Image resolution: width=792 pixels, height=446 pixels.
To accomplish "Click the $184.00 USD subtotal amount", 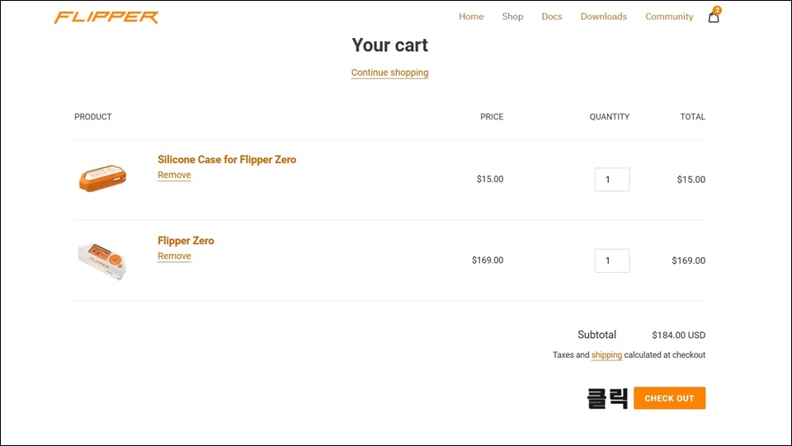I will [x=678, y=335].
